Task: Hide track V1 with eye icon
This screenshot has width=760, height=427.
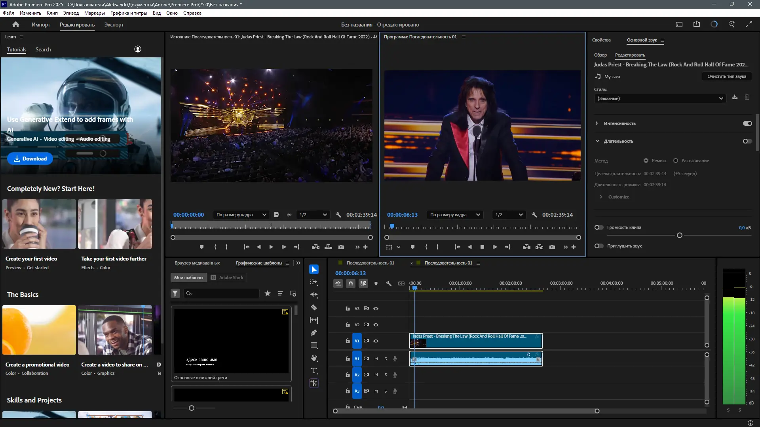Action: point(376,341)
